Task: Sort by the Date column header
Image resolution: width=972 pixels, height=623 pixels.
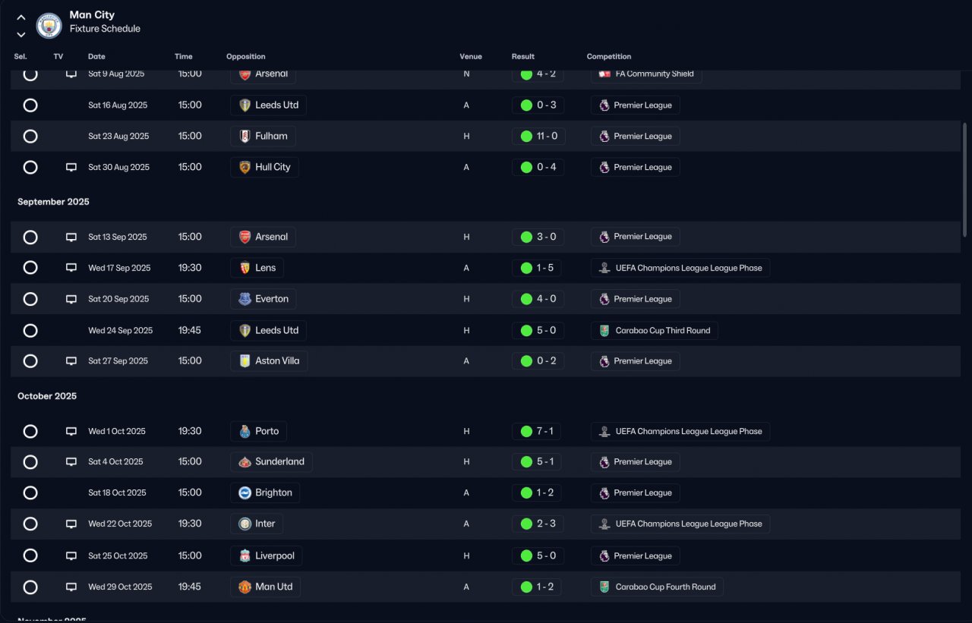Action: (x=96, y=57)
